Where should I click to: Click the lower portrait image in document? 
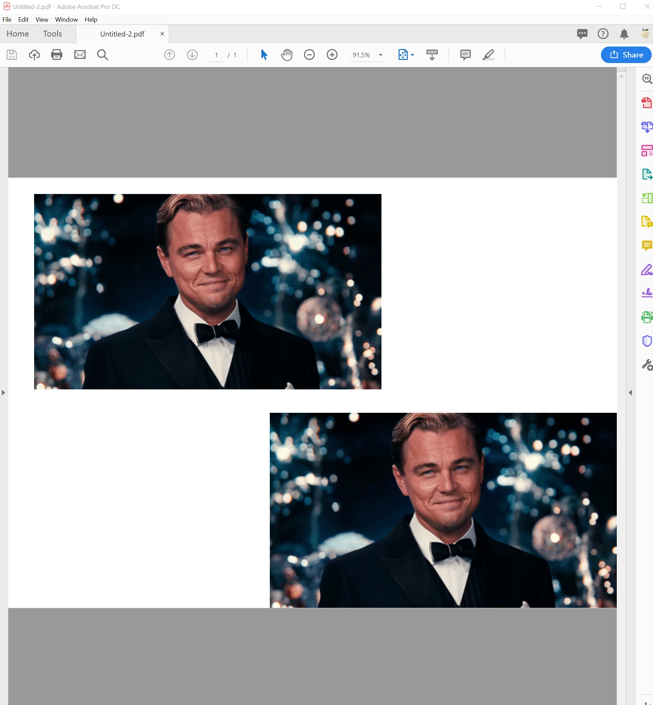click(x=443, y=510)
